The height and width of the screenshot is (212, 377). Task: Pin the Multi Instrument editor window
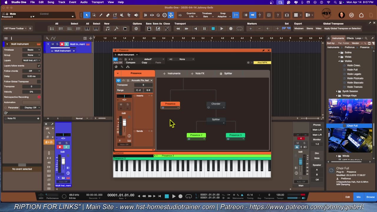pyautogui.click(x=263, y=50)
